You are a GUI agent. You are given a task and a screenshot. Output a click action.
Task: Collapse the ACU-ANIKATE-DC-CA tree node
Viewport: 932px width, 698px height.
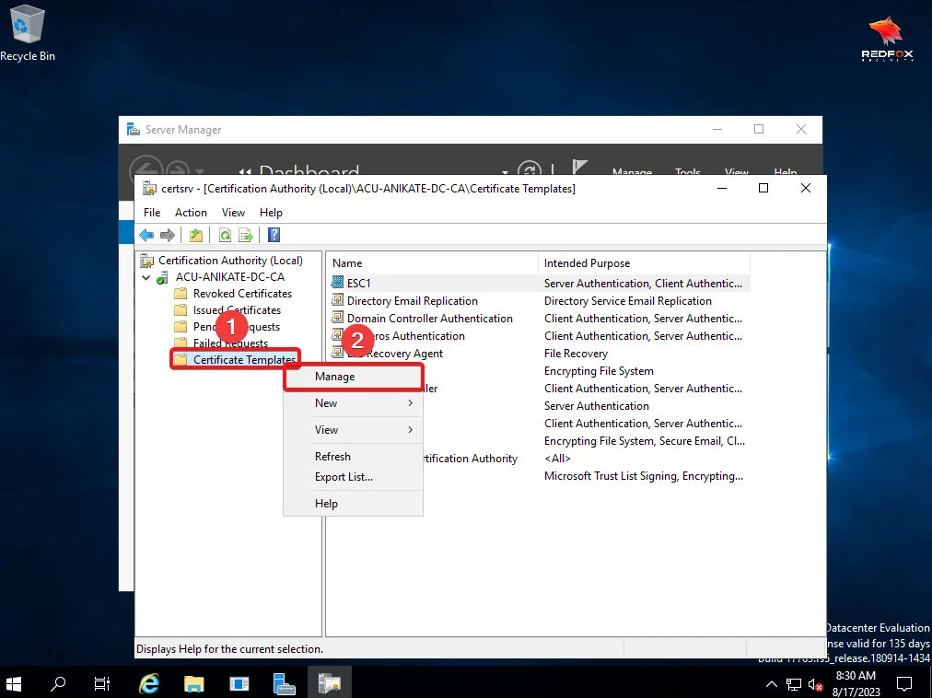pyautogui.click(x=146, y=277)
